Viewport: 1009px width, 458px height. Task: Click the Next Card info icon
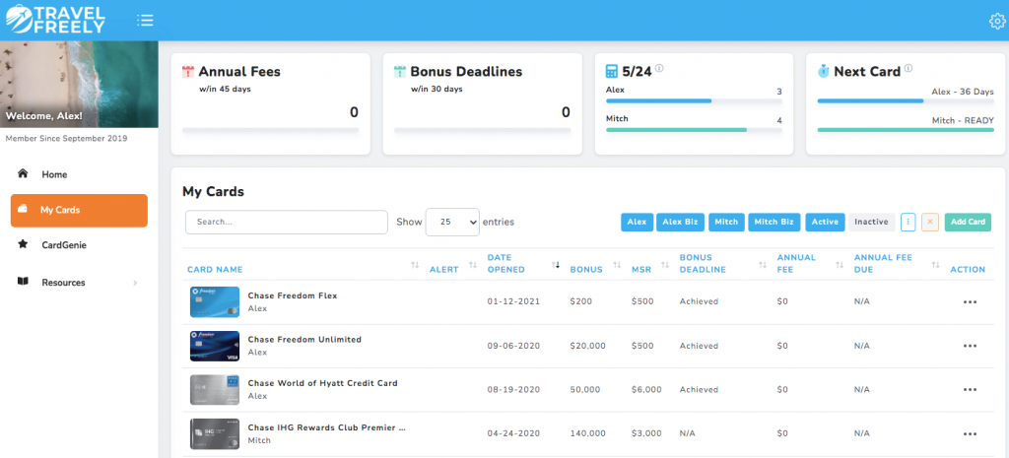tap(908, 69)
